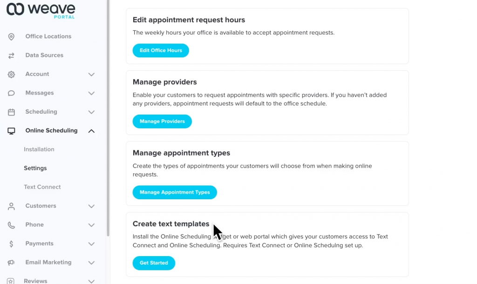Collapse the Online Scheduling section
Screen dimensions: 477x284
91,131
